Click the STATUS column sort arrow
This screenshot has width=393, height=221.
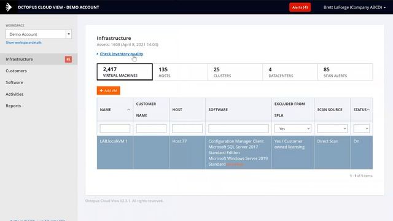coord(368,110)
